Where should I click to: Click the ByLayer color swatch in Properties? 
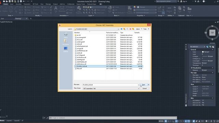pyautogui.click(x=203, y=52)
